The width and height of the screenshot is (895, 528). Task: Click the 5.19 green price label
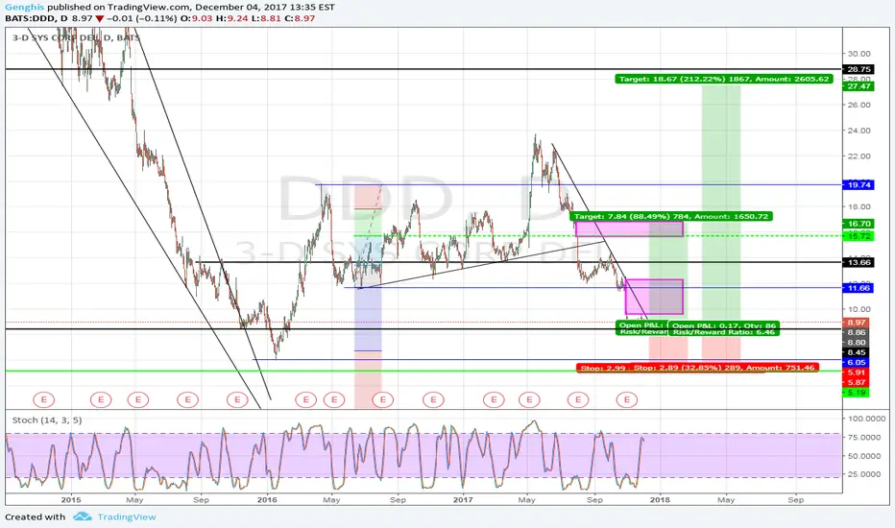(857, 393)
